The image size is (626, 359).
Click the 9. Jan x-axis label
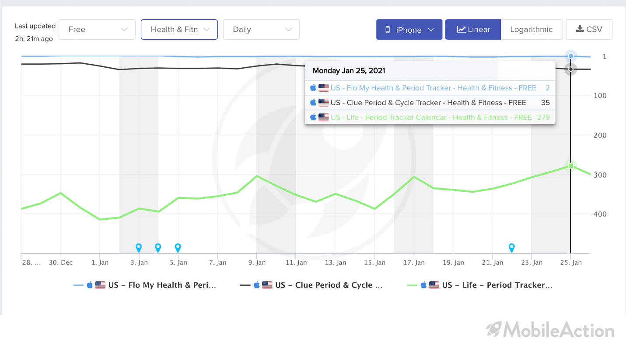pyautogui.click(x=257, y=262)
